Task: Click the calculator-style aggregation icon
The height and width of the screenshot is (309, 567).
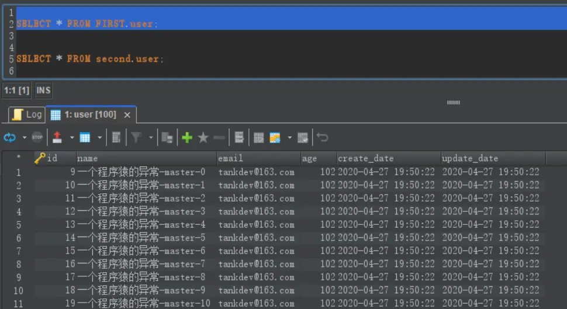Action: pyautogui.click(x=116, y=137)
